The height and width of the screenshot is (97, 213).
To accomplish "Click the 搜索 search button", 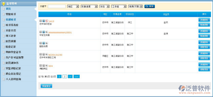I will [150, 6].
